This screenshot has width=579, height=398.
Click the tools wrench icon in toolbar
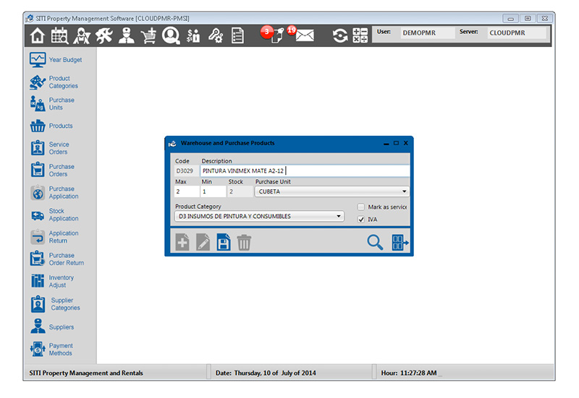click(x=103, y=35)
